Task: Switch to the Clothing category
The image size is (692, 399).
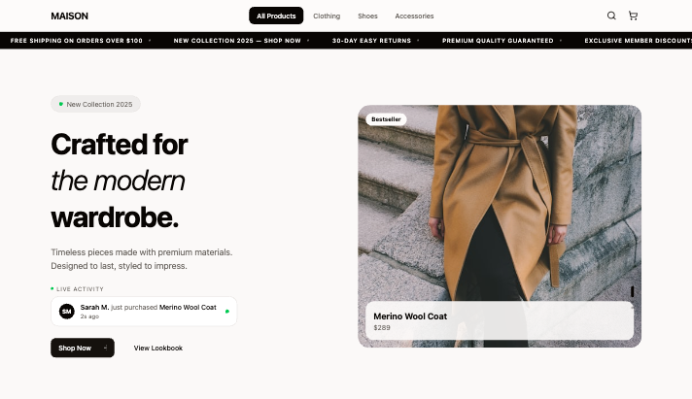Action: click(x=327, y=16)
